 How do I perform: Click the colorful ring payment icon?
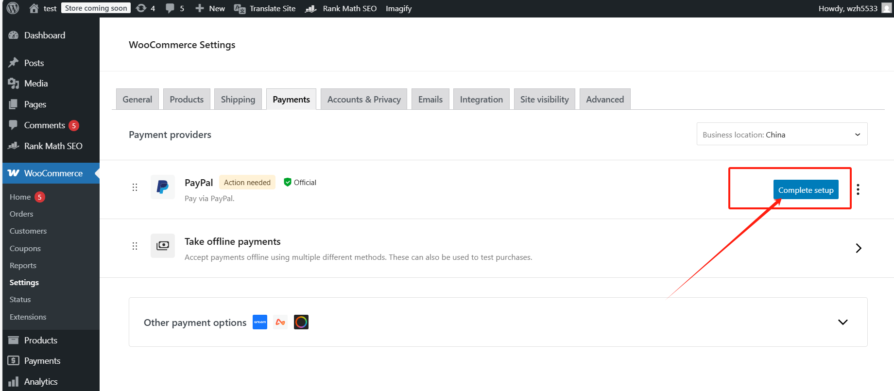click(x=301, y=322)
